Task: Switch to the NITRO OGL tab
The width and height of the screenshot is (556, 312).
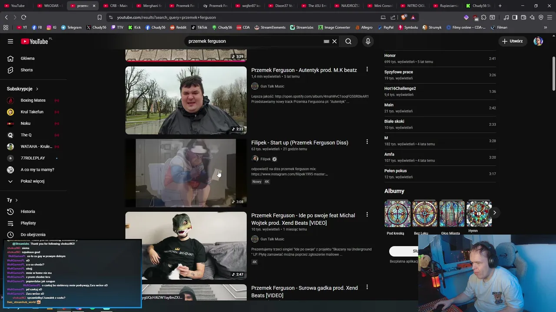Action: (x=413, y=6)
